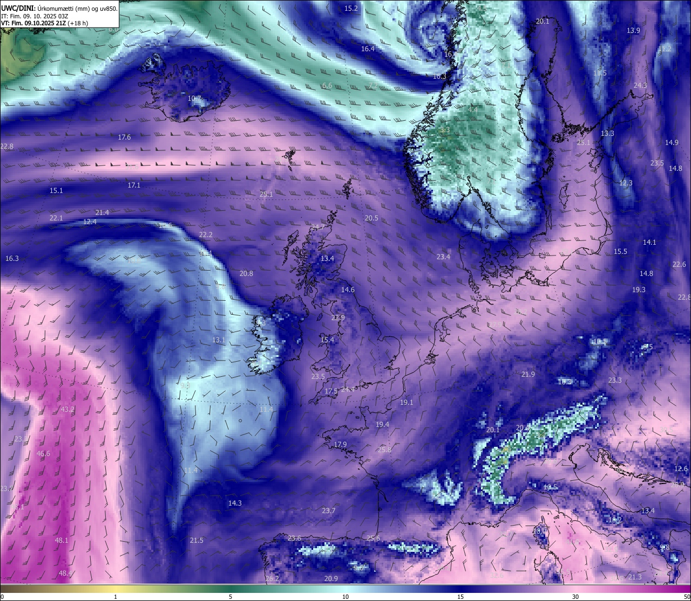Click the 13.9 value label

[x=633, y=31]
